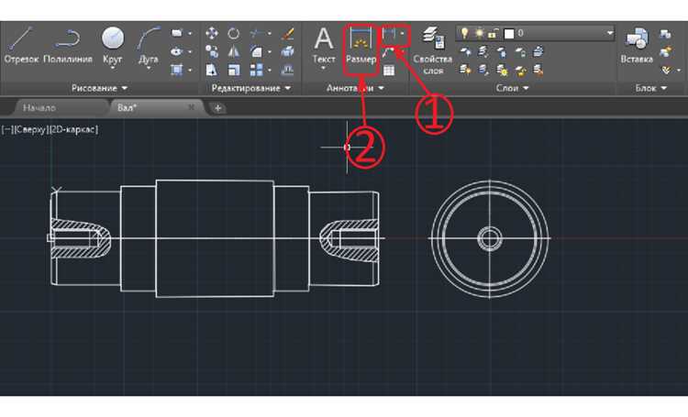
Task: Open the Текст dropdown arrow
Action: pyautogui.click(x=324, y=68)
